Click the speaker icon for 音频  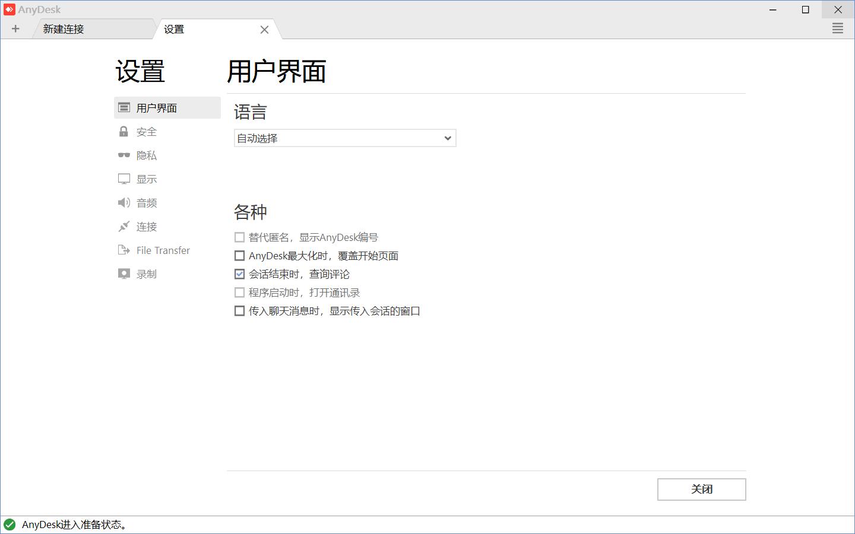pos(123,202)
